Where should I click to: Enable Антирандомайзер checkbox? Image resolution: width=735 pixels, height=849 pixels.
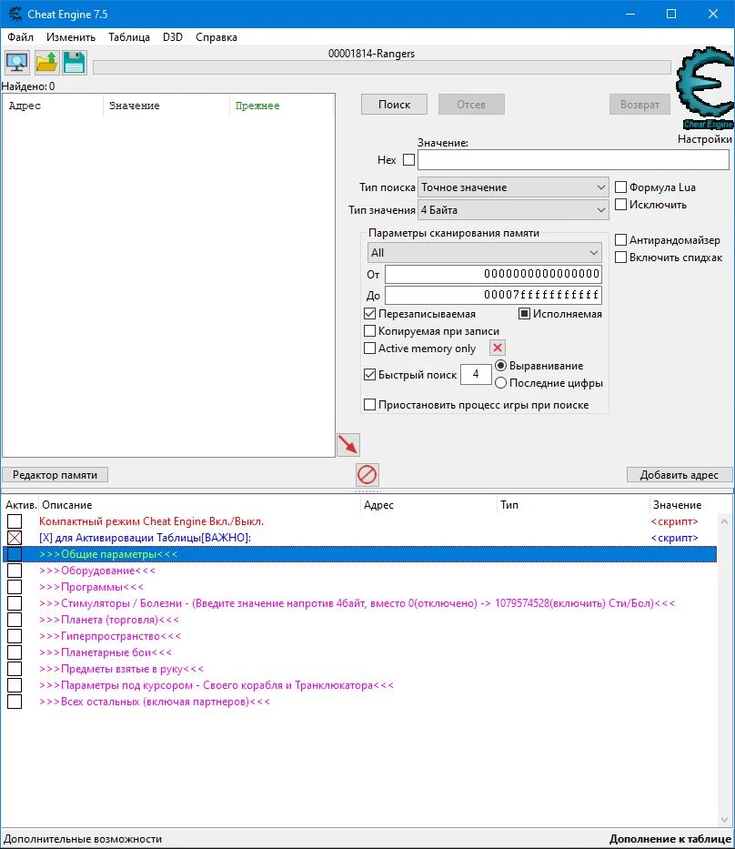point(620,240)
